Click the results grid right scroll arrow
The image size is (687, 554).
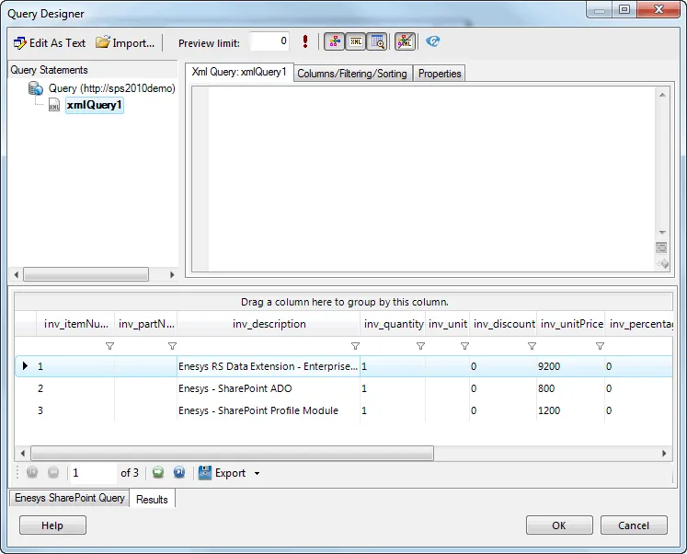click(664, 453)
